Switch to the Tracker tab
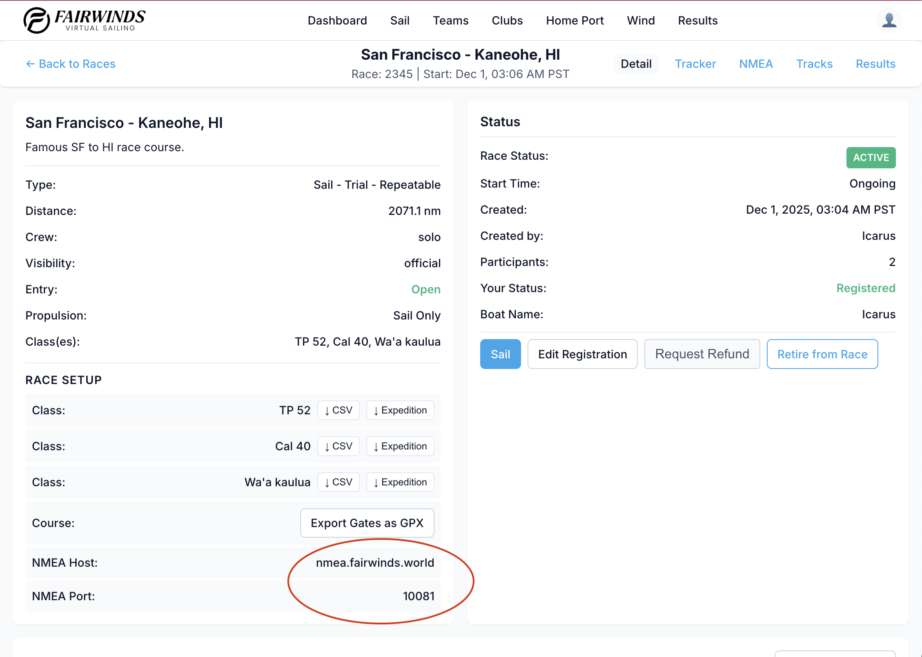This screenshot has width=922, height=657. click(x=695, y=64)
